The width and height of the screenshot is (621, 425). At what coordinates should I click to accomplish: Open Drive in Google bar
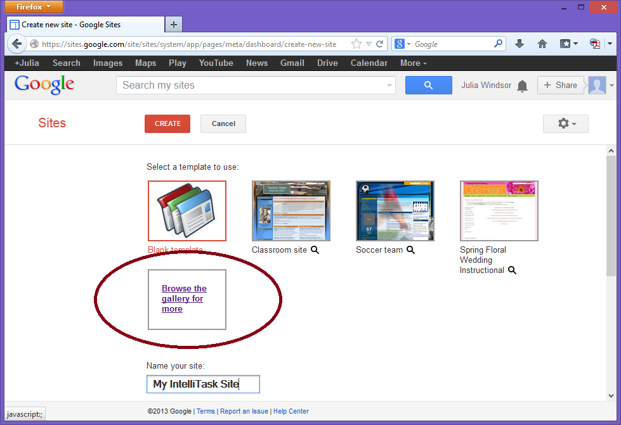(327, 63)
